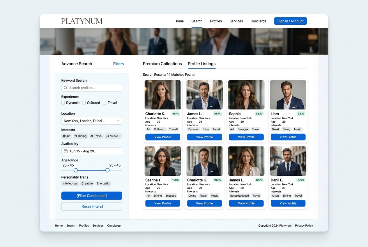Tick the Cultured experience checkbox

pos(84,103)
